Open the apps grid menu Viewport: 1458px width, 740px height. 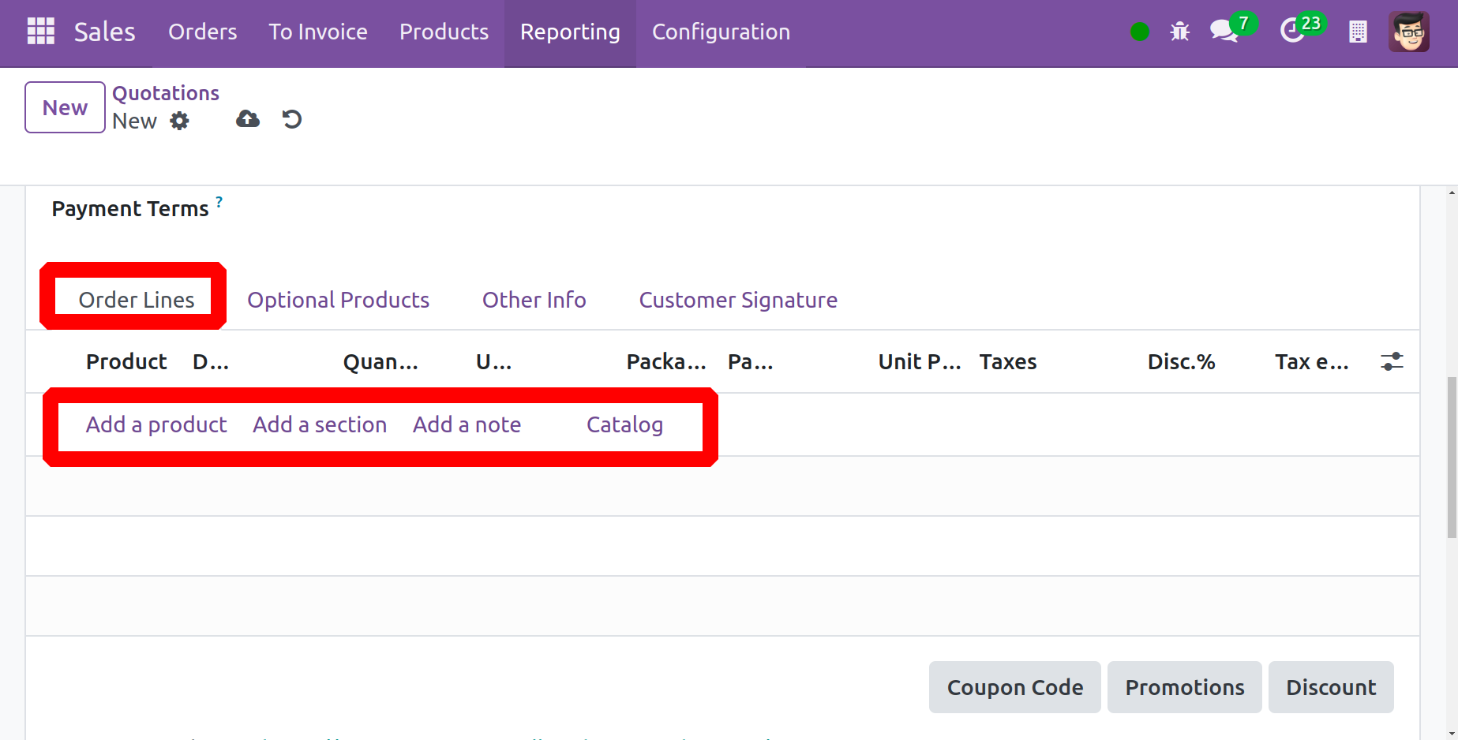pyautogui.click(x=41, y=32)
